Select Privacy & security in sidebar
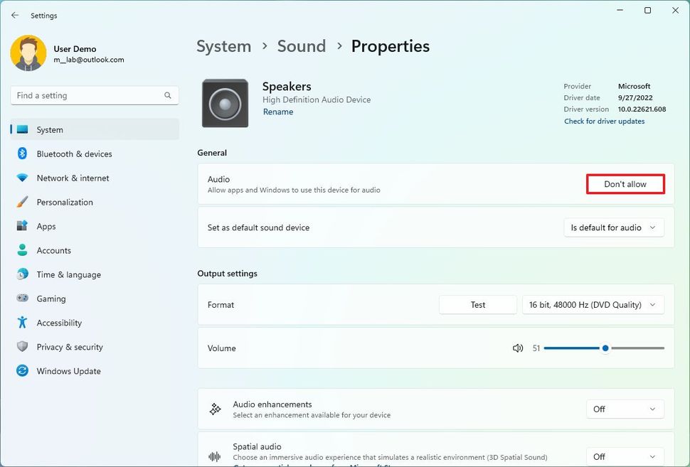 [71, 347]
